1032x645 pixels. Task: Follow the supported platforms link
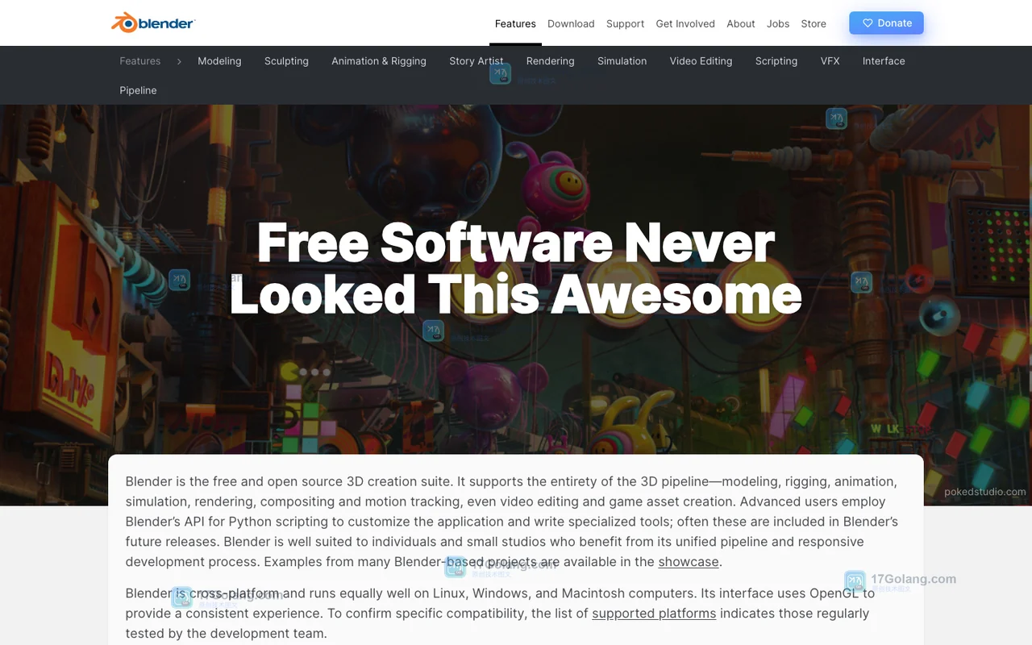654,614
